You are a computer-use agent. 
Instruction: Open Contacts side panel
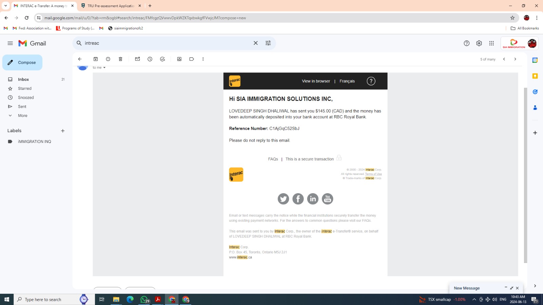[x=535, y=108]
